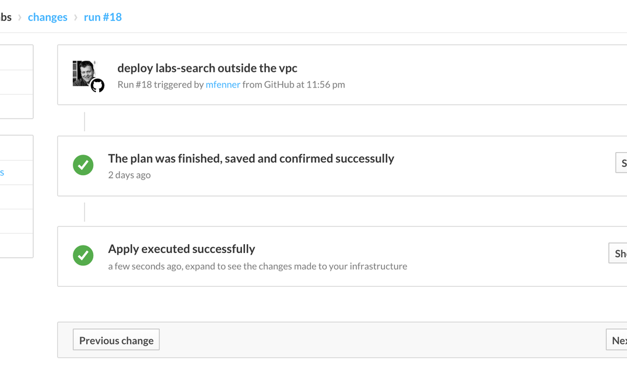Select the 'run #18' breadcrumb
627x379 pixels.
coord(103,17)
